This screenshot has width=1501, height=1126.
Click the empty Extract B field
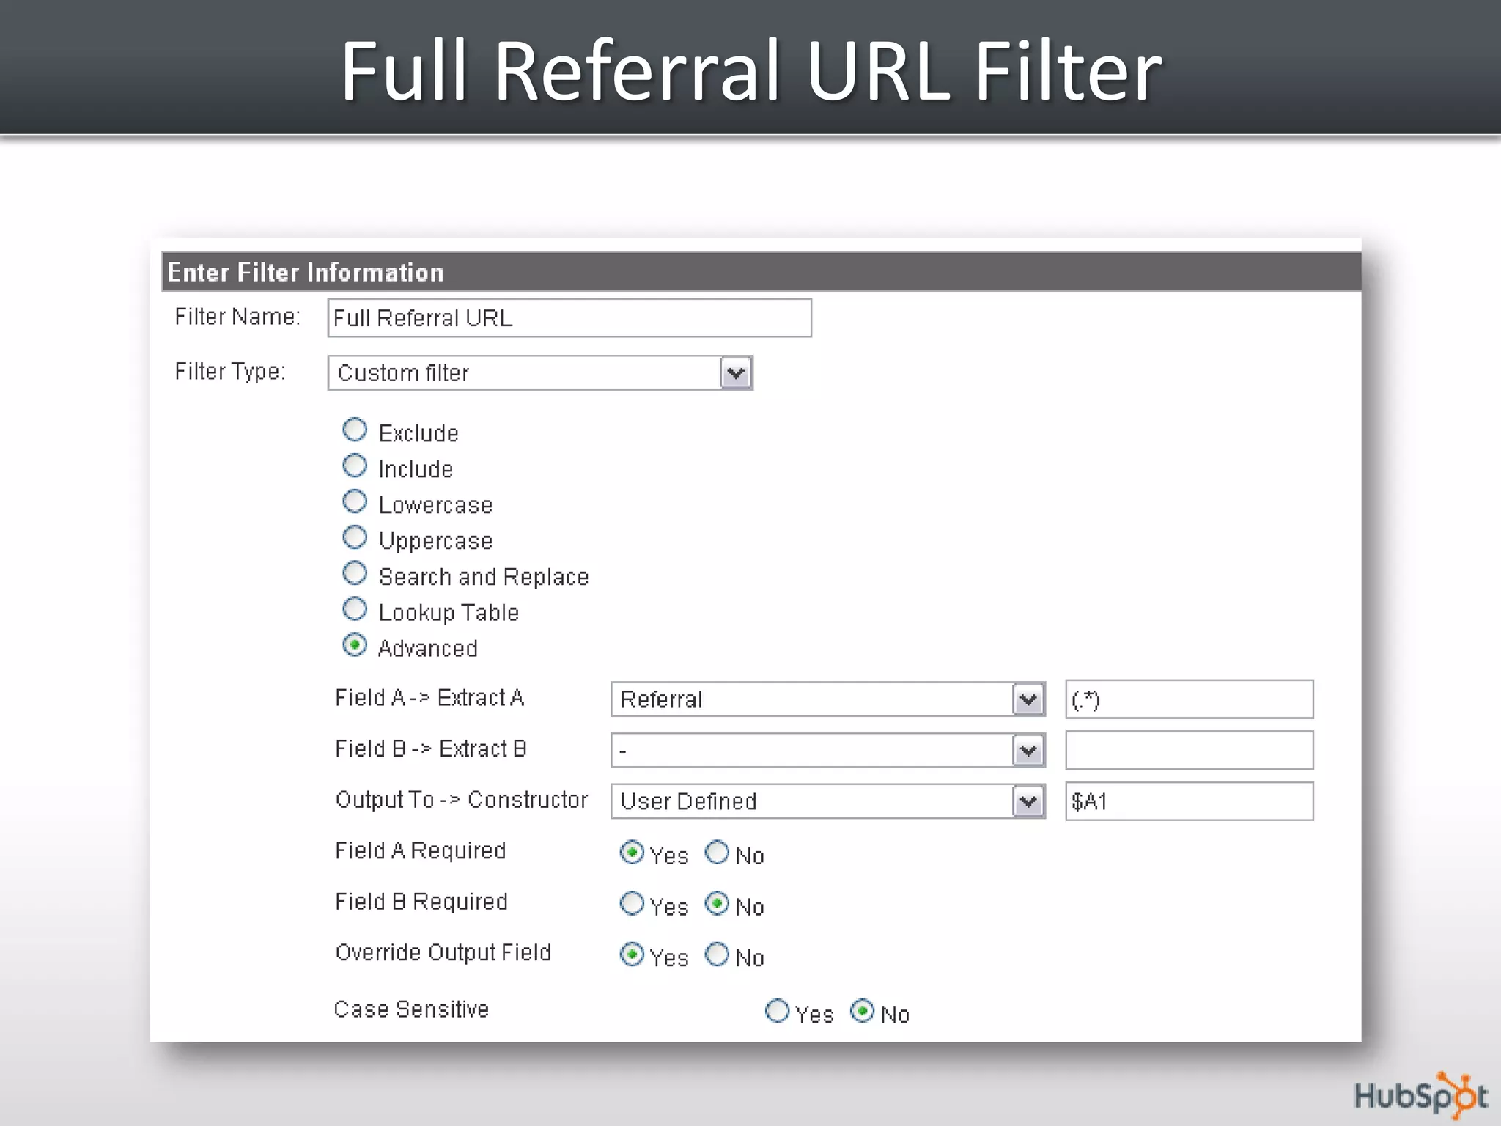[1189, 751]
